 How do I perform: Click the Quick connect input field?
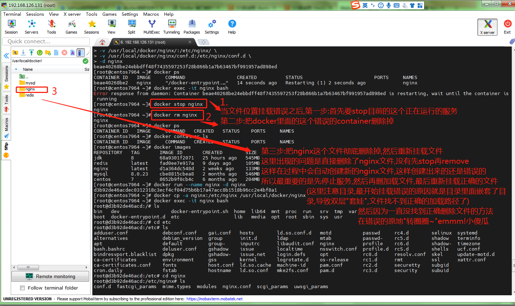(x=46, y=41)
